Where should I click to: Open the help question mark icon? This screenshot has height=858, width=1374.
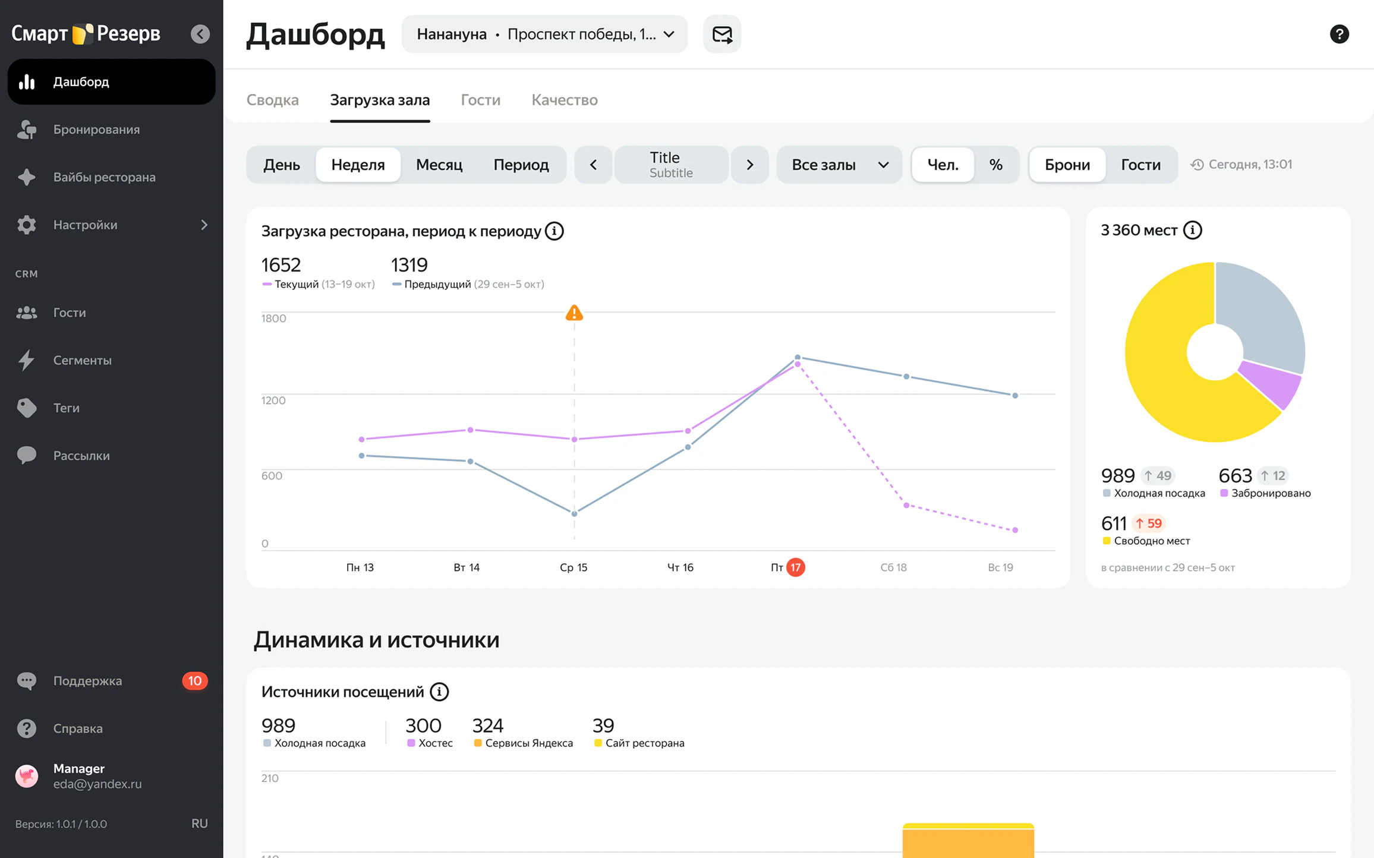[x=1339, y=34]
